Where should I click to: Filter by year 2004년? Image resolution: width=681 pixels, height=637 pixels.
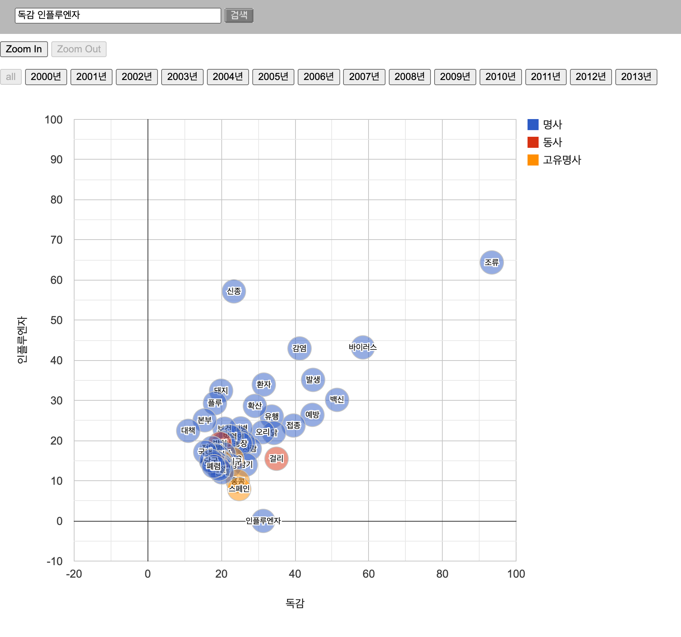click(228, 77)
